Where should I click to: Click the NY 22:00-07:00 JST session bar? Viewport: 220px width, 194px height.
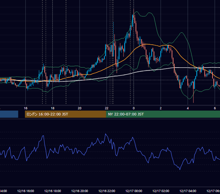[x=163, y=114]
